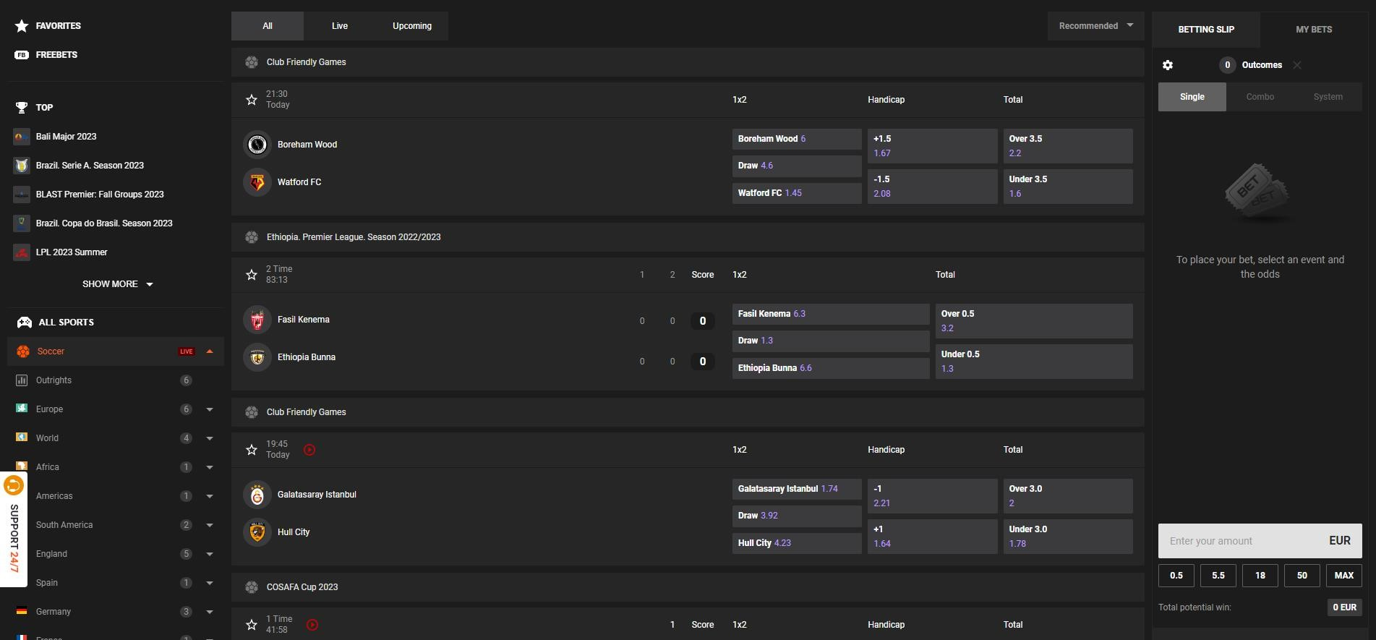
Task: Expand Spain region arrow
Action: pyautogui.click(x=210, y=583)
